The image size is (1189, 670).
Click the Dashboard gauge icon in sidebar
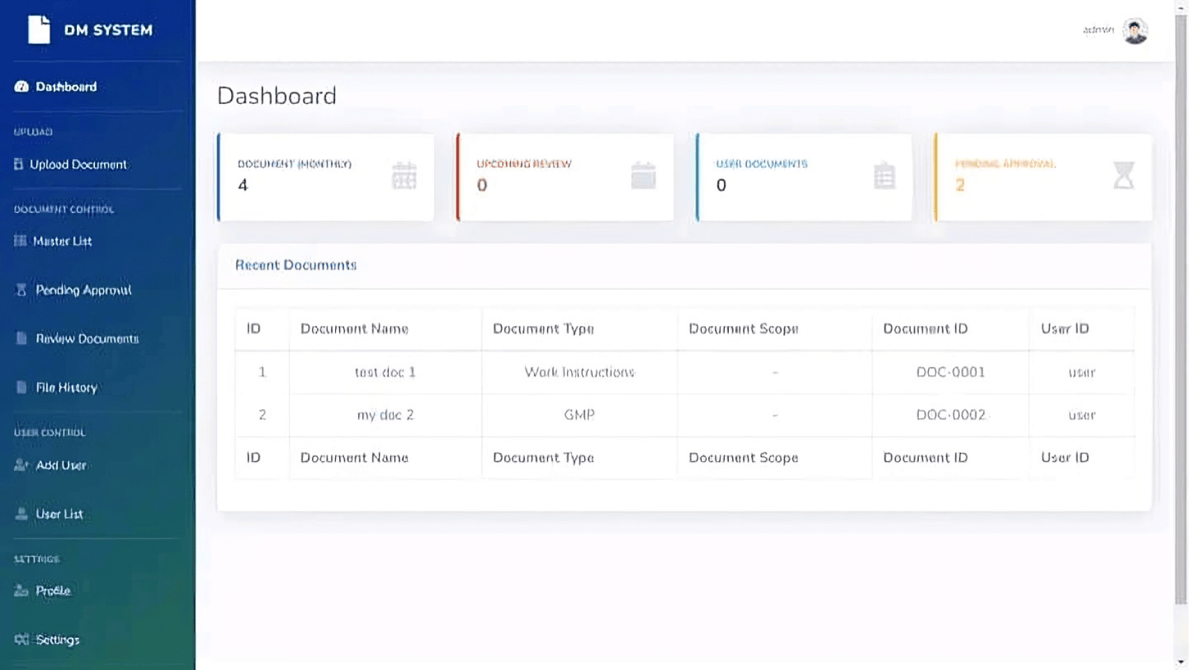(22, 87)
